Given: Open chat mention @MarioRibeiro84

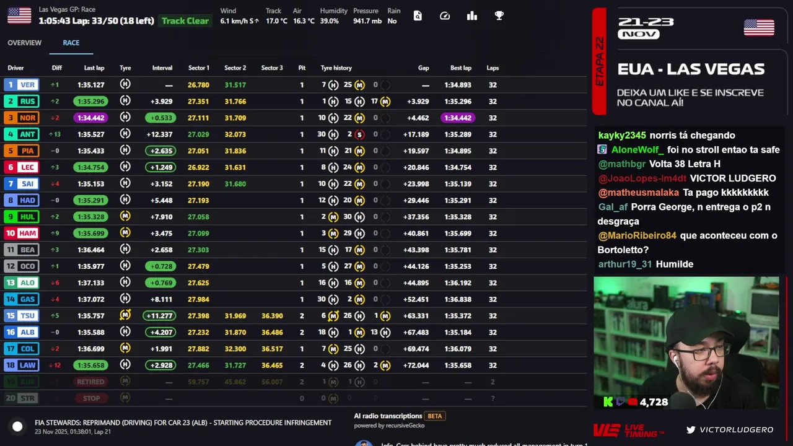Looking at the screenshot, I should point(637,235).
